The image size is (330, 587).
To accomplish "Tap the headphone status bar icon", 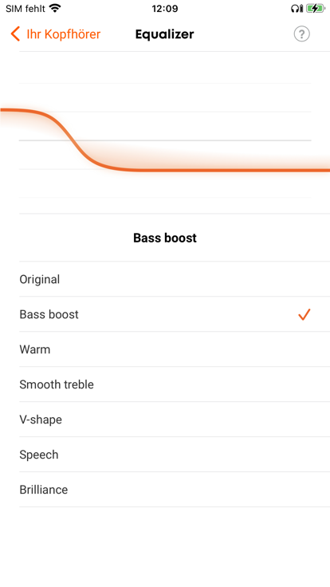I will coord(297,8).
